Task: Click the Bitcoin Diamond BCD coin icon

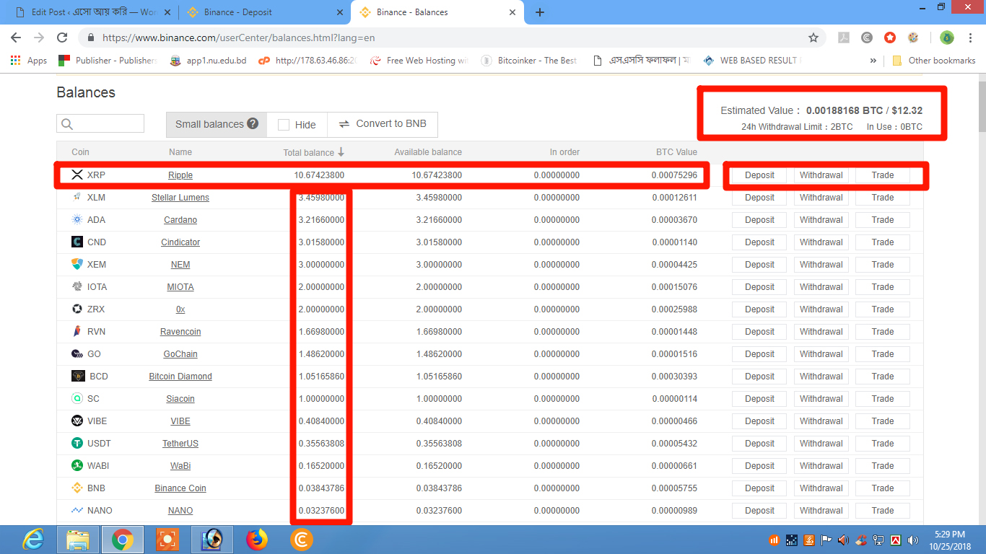Action: (x=78, y=376)
